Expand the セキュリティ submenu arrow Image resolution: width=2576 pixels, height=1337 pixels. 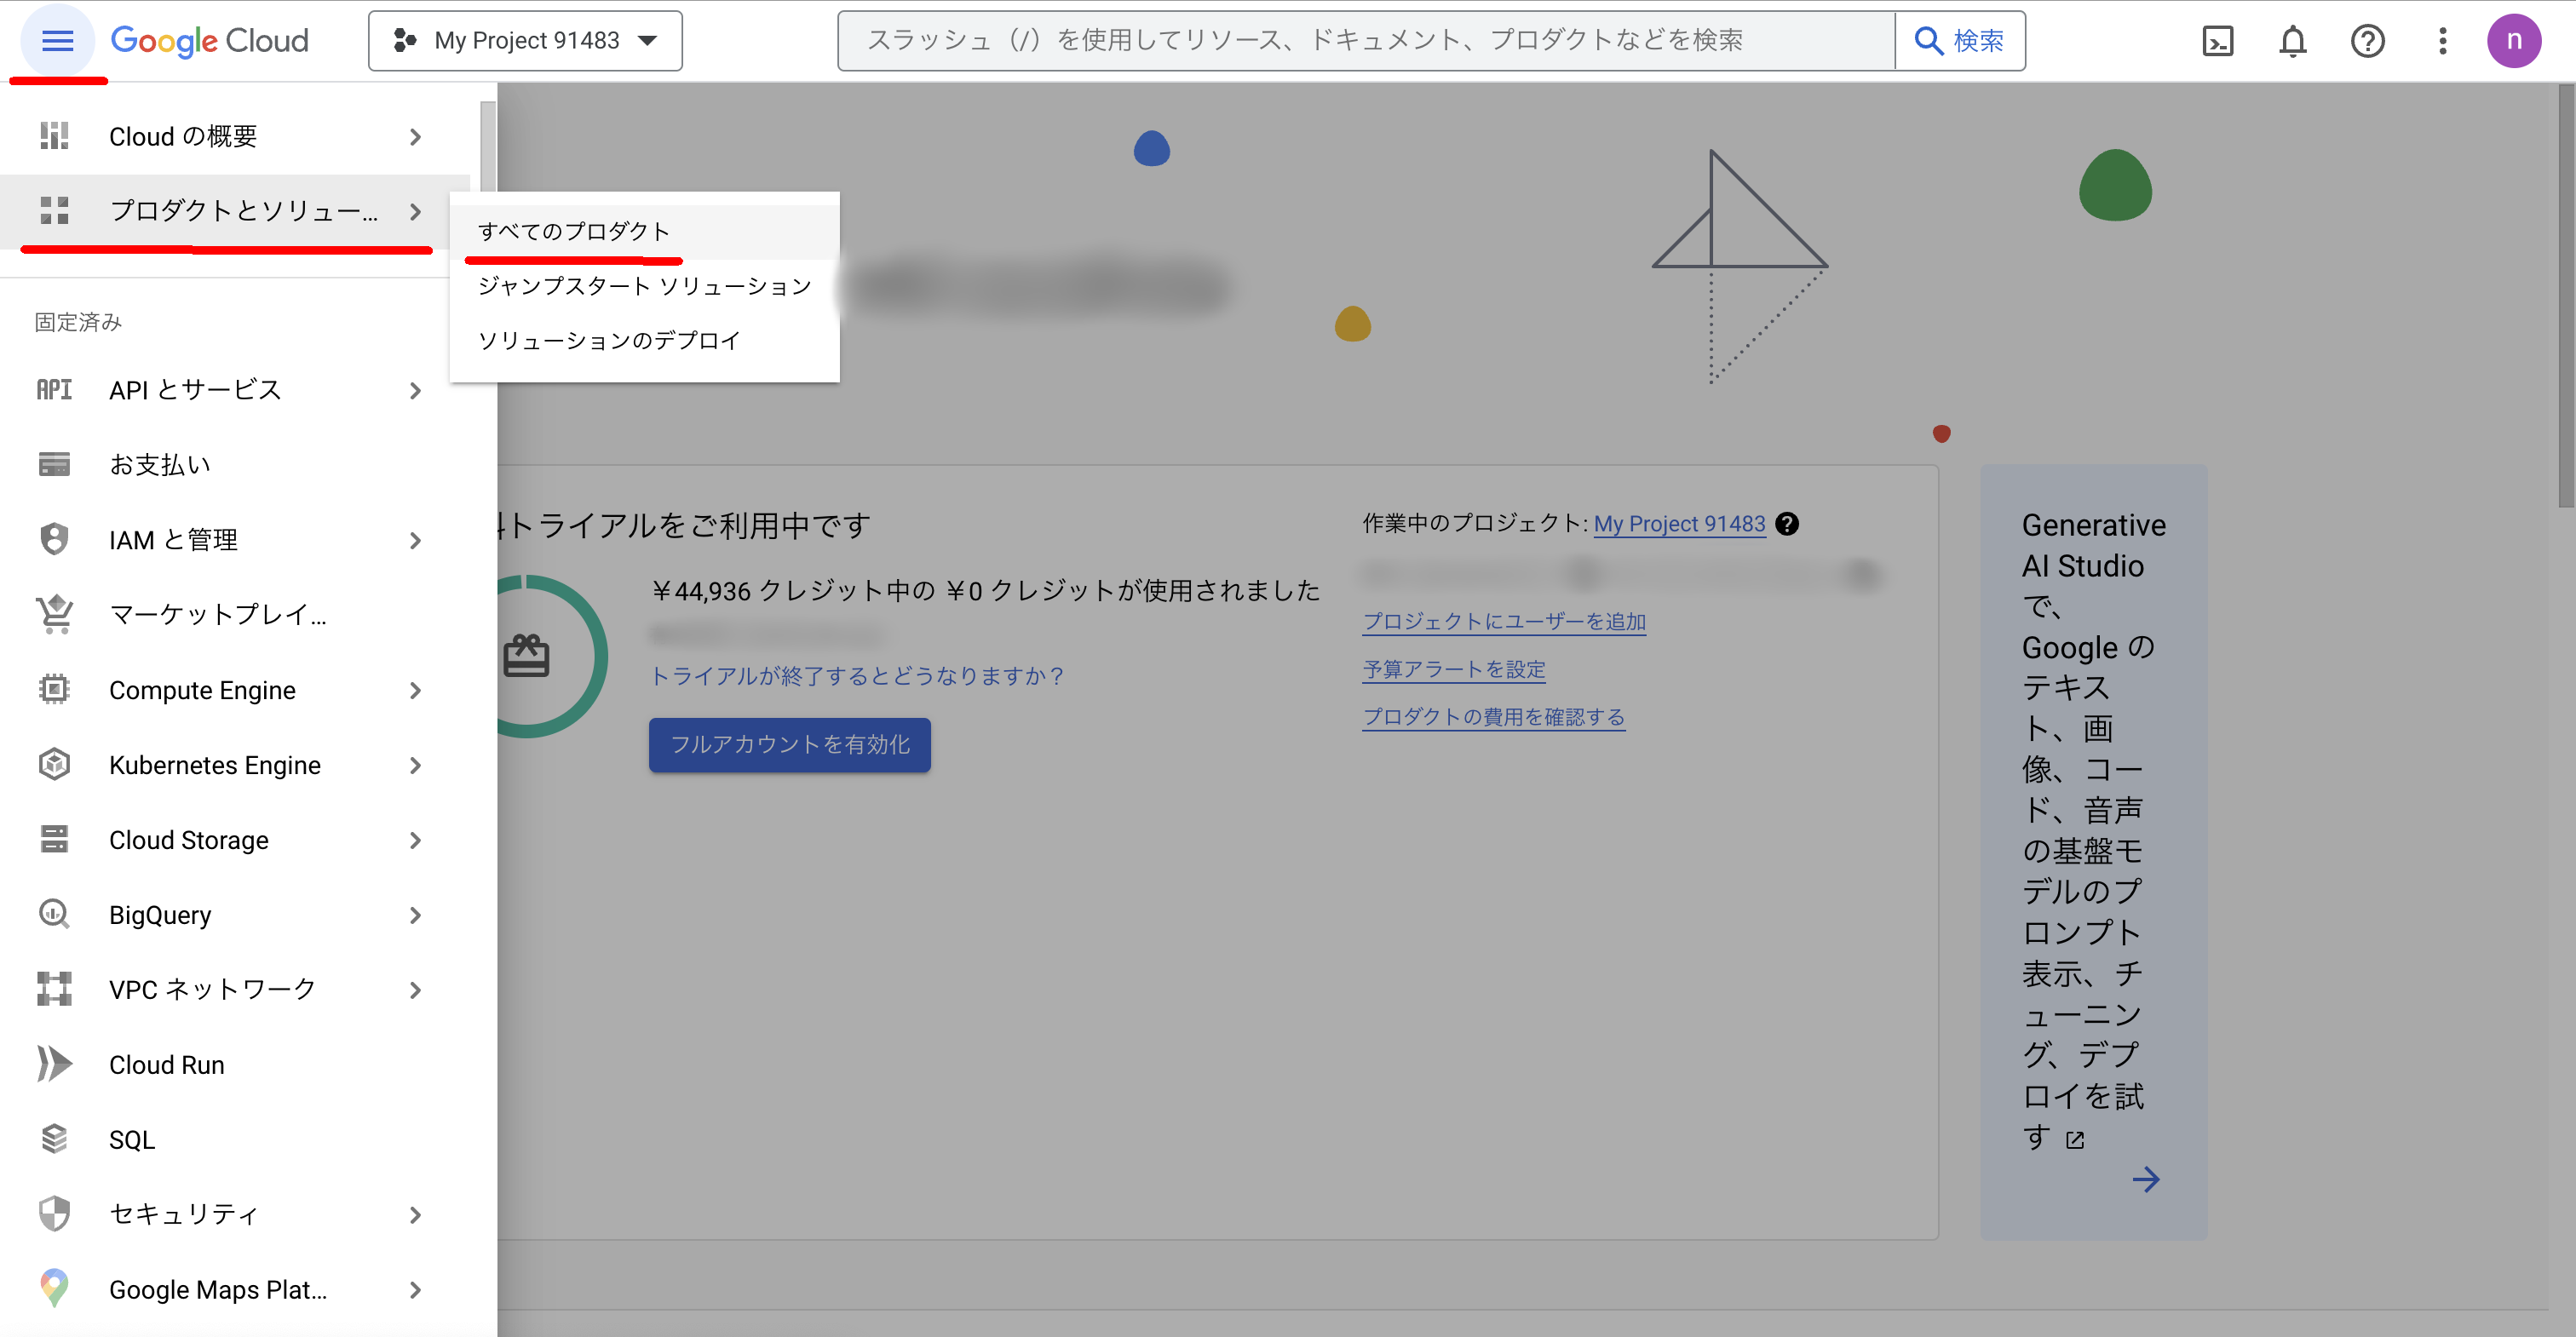point(416,1214)
